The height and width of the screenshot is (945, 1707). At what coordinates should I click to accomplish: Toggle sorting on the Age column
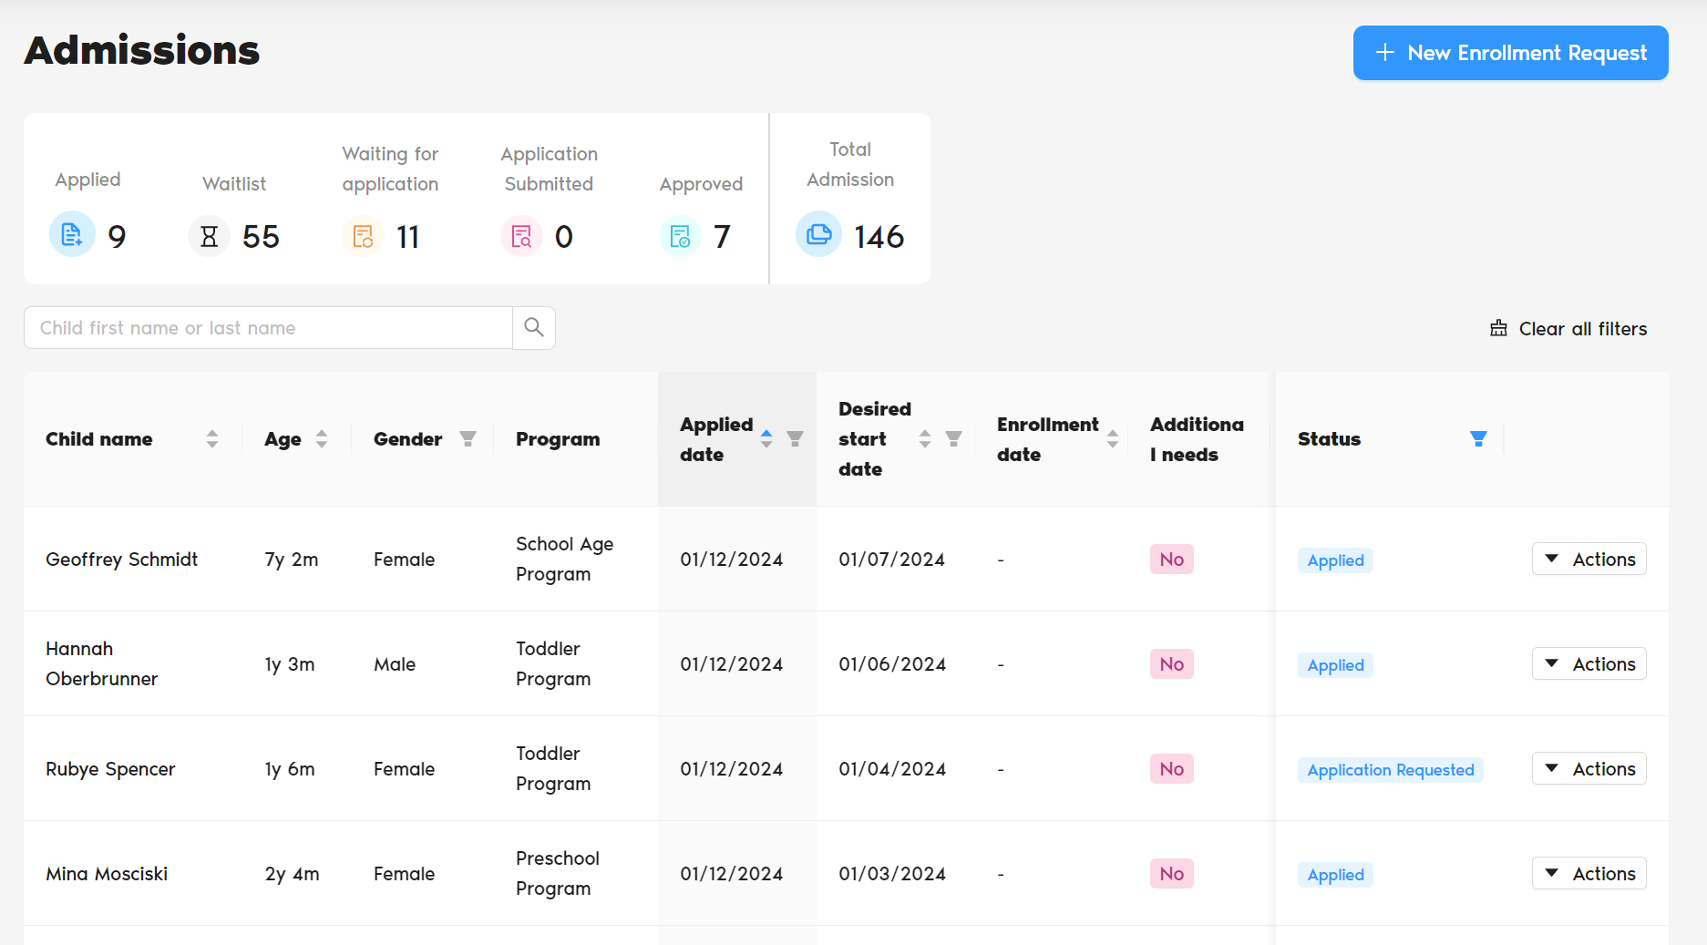(322, 438)
